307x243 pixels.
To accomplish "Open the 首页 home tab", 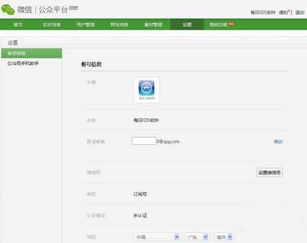I will coord(18,25).
